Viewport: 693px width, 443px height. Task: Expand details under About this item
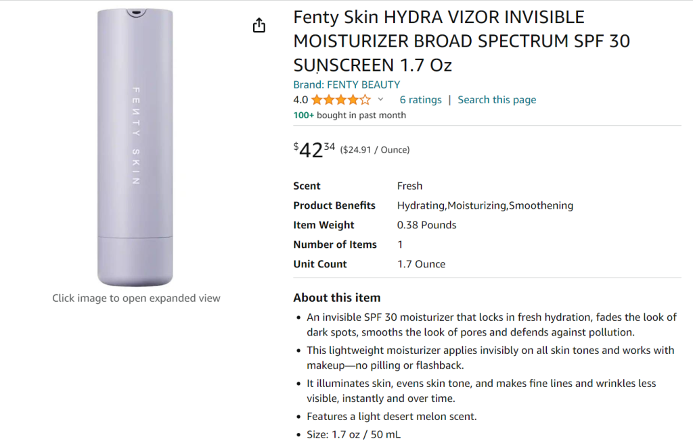pyautogui.click(x=336, y=297)
